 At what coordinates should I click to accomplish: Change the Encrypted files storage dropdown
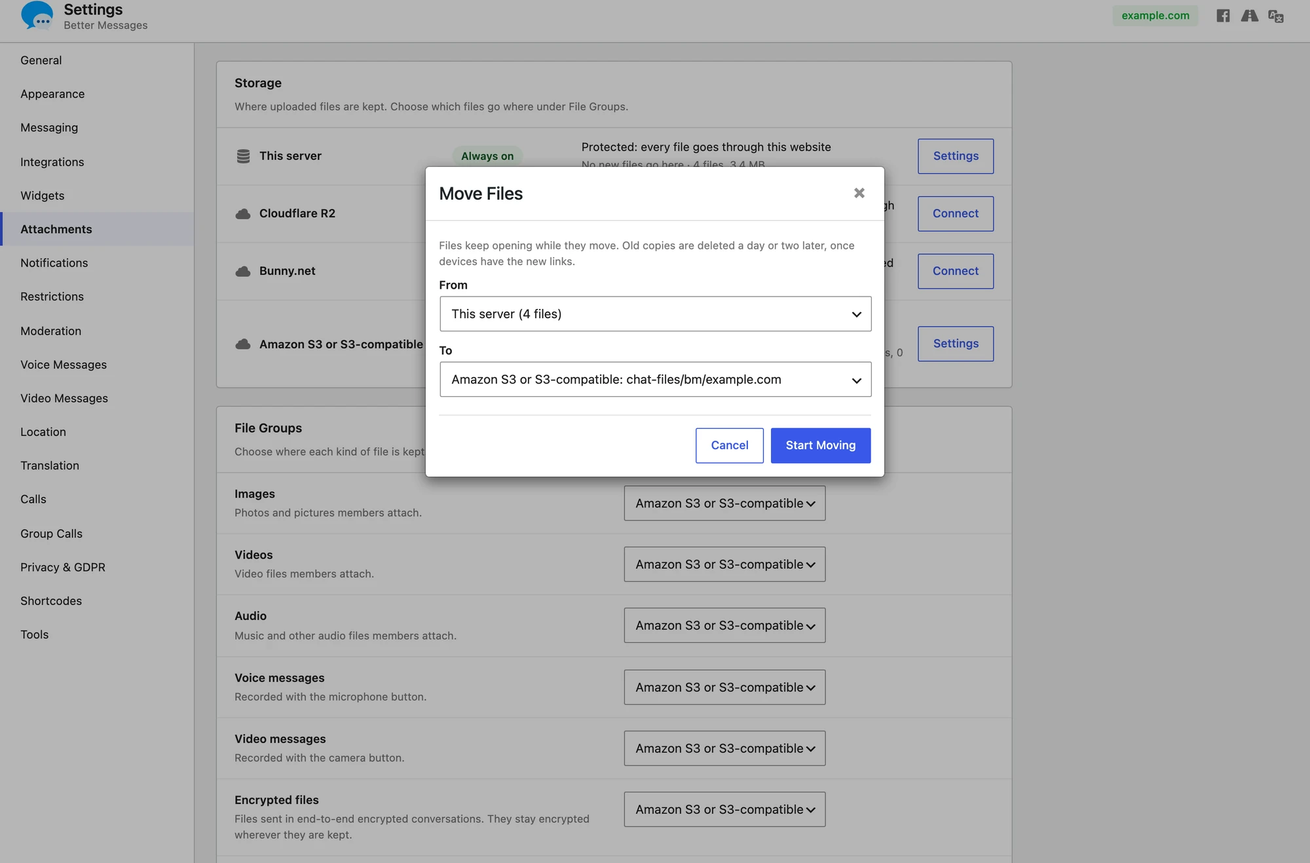724,809
